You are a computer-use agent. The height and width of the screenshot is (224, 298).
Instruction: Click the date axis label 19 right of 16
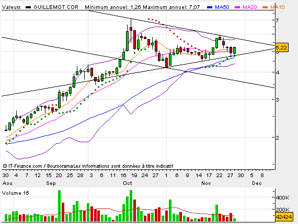coord(134,176)
